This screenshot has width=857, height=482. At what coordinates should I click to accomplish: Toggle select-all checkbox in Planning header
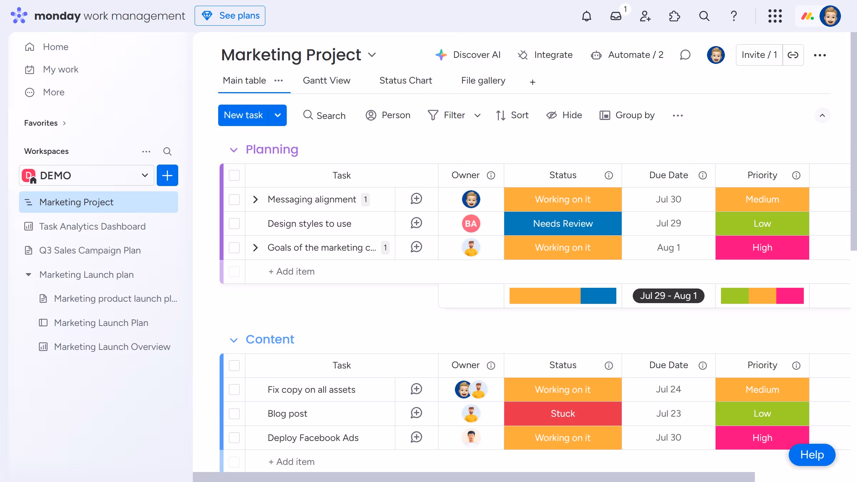234,175
